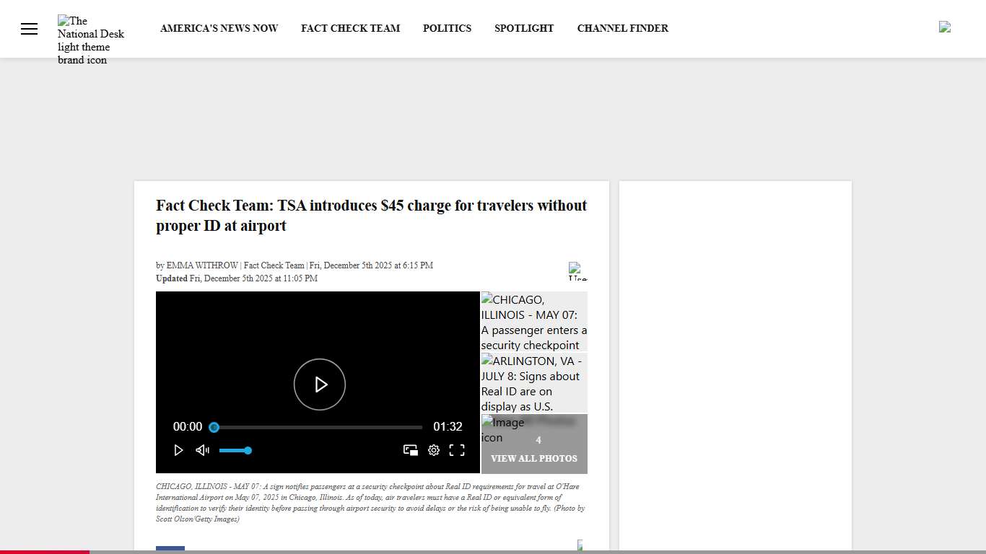Click the video progress bar seek handle
986x554 pixels.
[214, 427]
